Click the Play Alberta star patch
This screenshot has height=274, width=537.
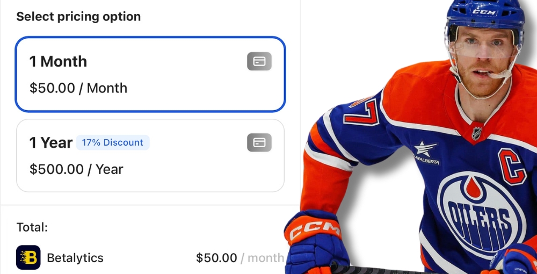click(426, 153)
